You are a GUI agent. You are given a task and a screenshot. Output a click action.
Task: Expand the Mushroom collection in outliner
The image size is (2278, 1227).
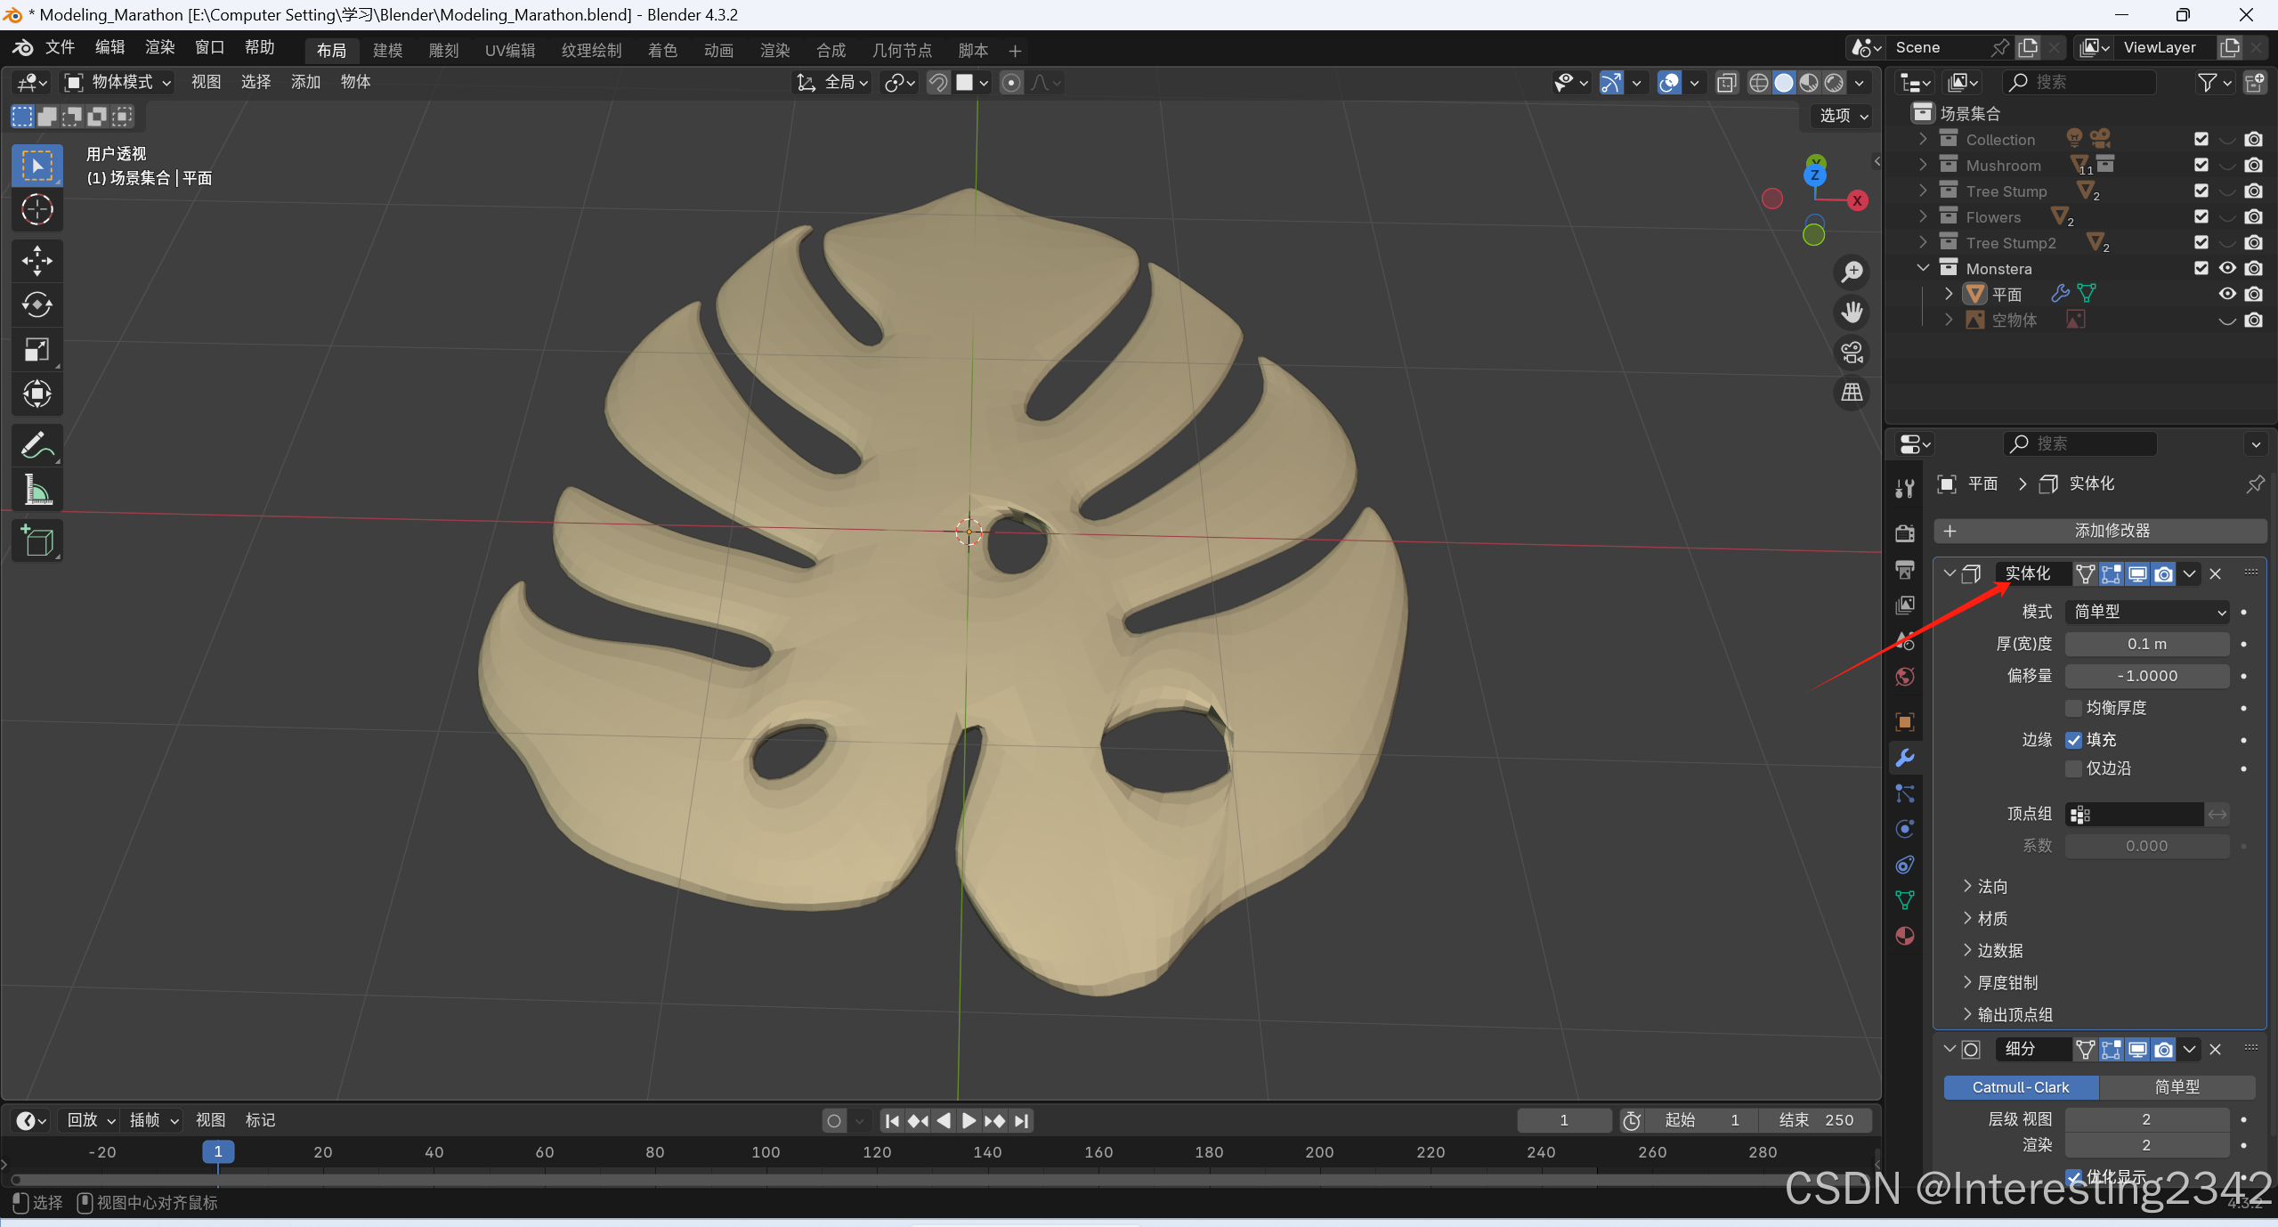click(x=1923, y=166)
